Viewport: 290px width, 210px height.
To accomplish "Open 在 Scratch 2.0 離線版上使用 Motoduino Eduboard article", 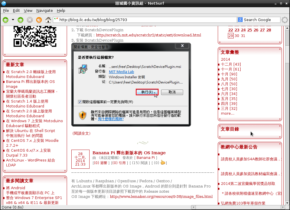I will tap(31, 74).
